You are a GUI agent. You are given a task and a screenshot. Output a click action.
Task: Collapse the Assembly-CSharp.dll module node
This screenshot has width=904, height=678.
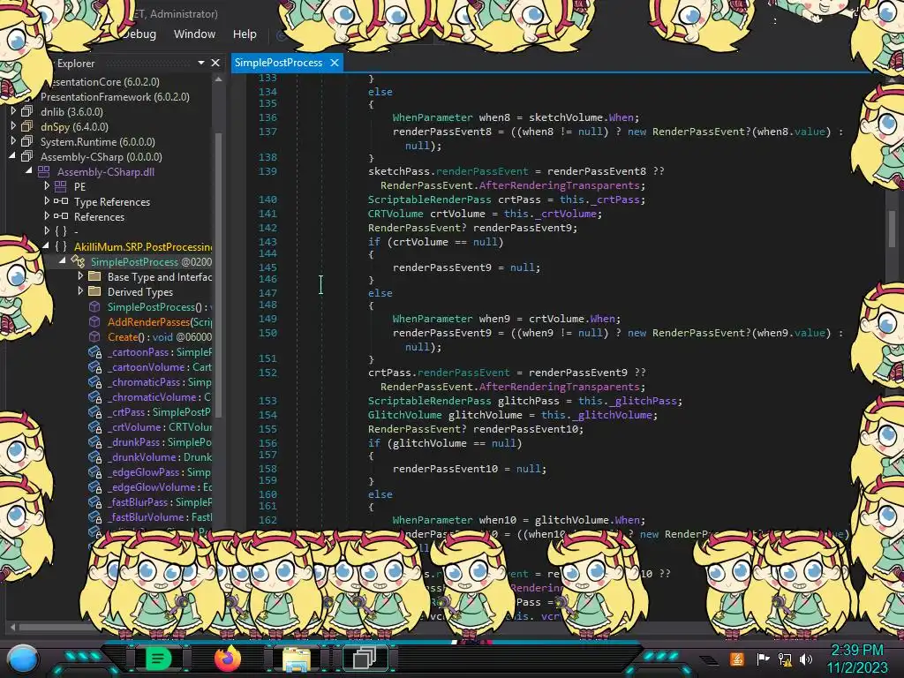click(29, 171)
